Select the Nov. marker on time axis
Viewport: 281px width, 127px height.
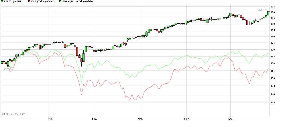(187, 118)
